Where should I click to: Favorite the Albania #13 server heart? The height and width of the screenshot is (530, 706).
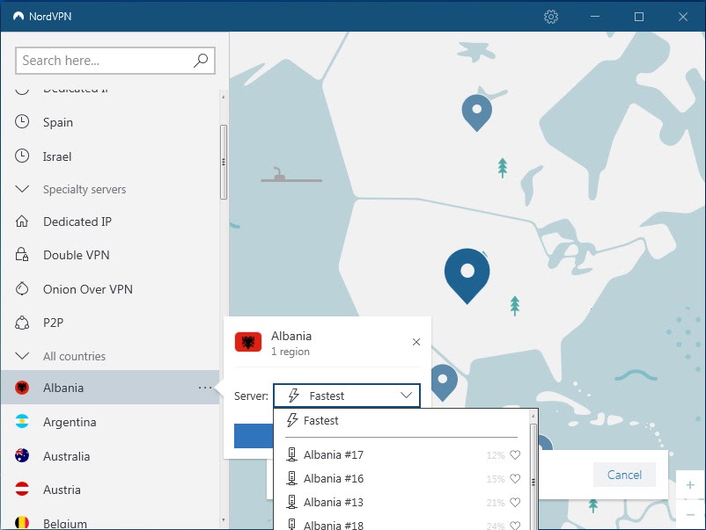(x=515, y=503)
